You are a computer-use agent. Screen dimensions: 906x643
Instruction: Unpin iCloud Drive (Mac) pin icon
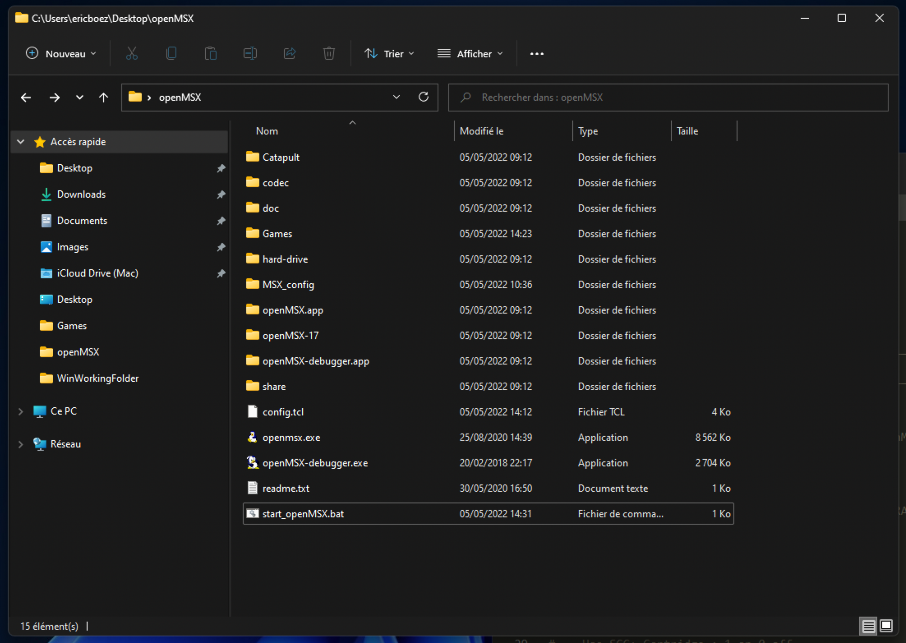click(x=221, y=273)
